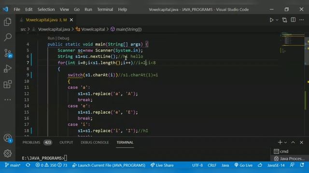Screen dimensions: 309x173
Task: Switch to the Terminal panel tab
Action: click(125, 142)
